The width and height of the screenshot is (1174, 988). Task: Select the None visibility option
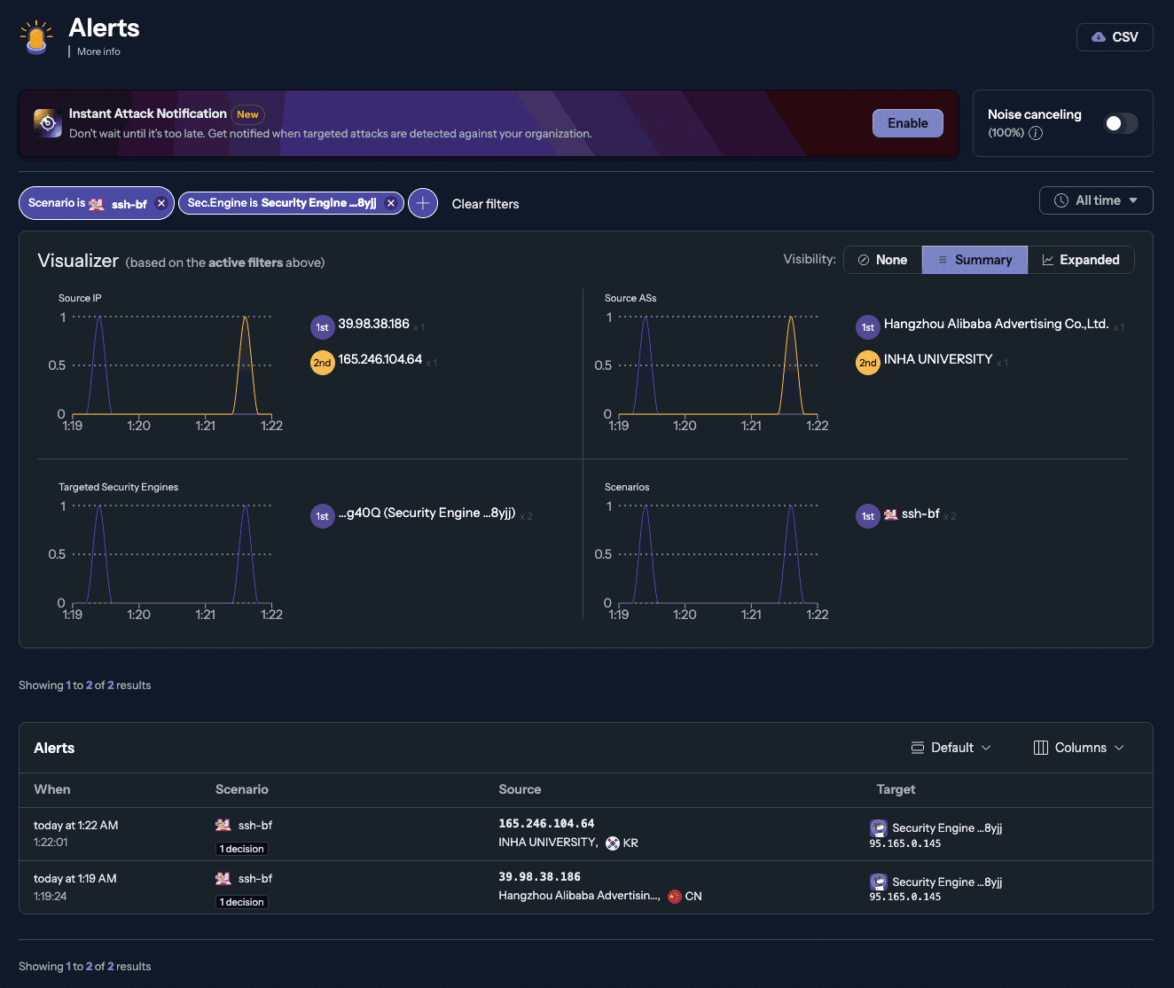tap(883, 259)
